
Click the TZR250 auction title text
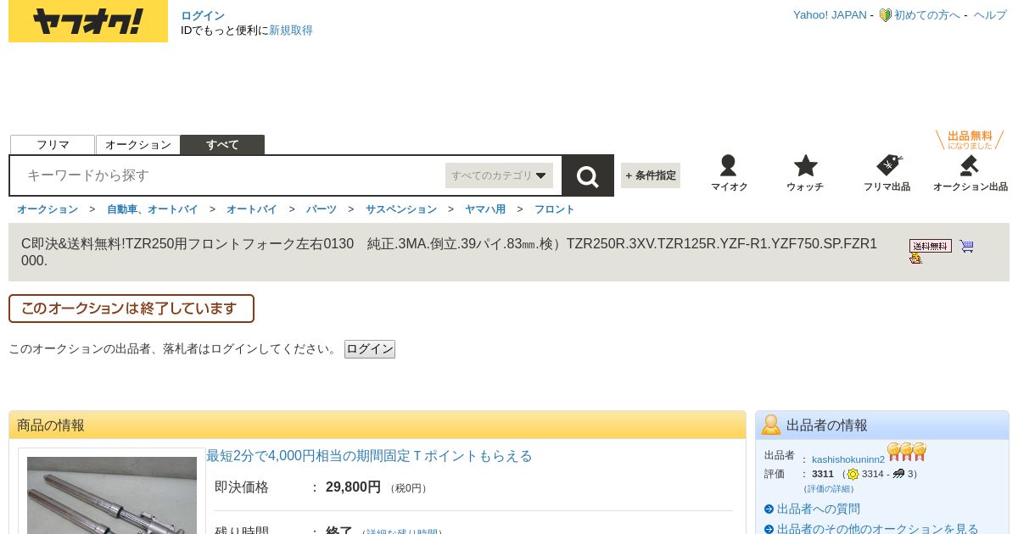450,252
